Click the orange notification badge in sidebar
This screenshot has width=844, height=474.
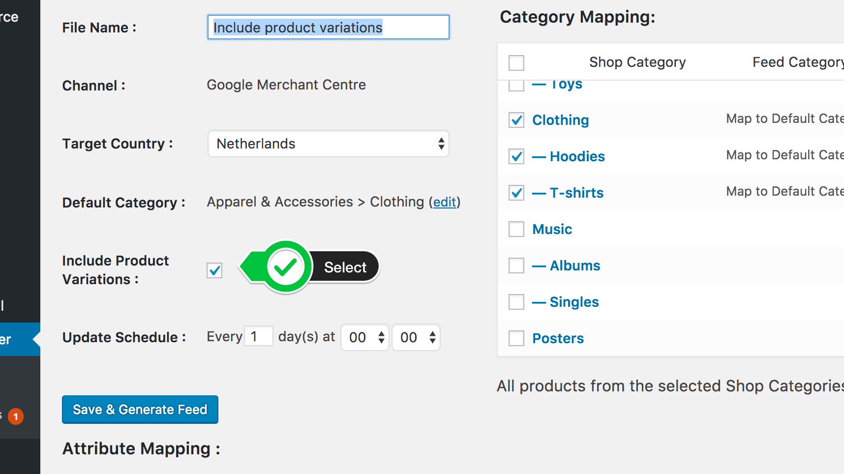(x=16, y=416)
